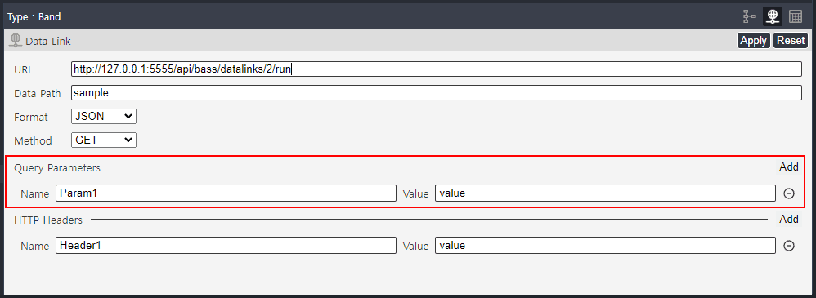Screen dimensions: 816x298
Task: Click the Apply button
Action: click(753, 41)
